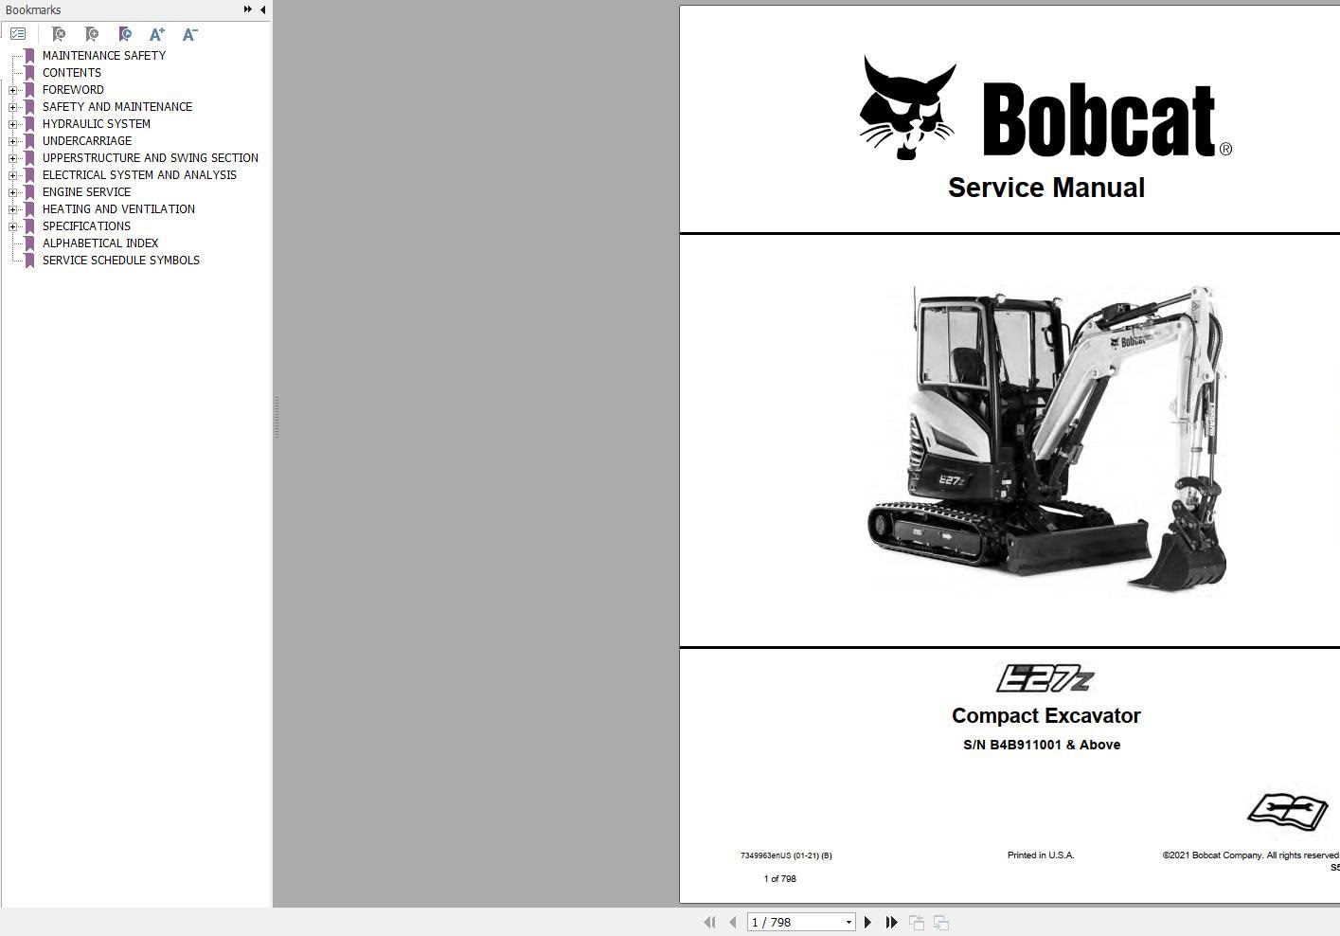The image size is (1340, 936).
Task: Open the ALPHABETICAL INDEX bookmark
Action: coord(100,243)
